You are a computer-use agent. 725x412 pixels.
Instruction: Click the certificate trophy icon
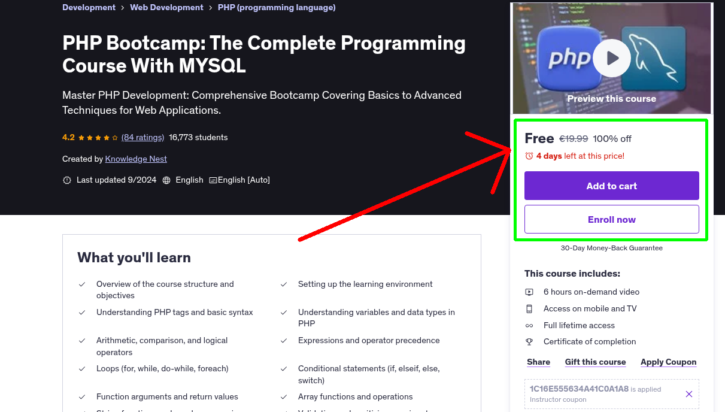[x=529, y=342]
